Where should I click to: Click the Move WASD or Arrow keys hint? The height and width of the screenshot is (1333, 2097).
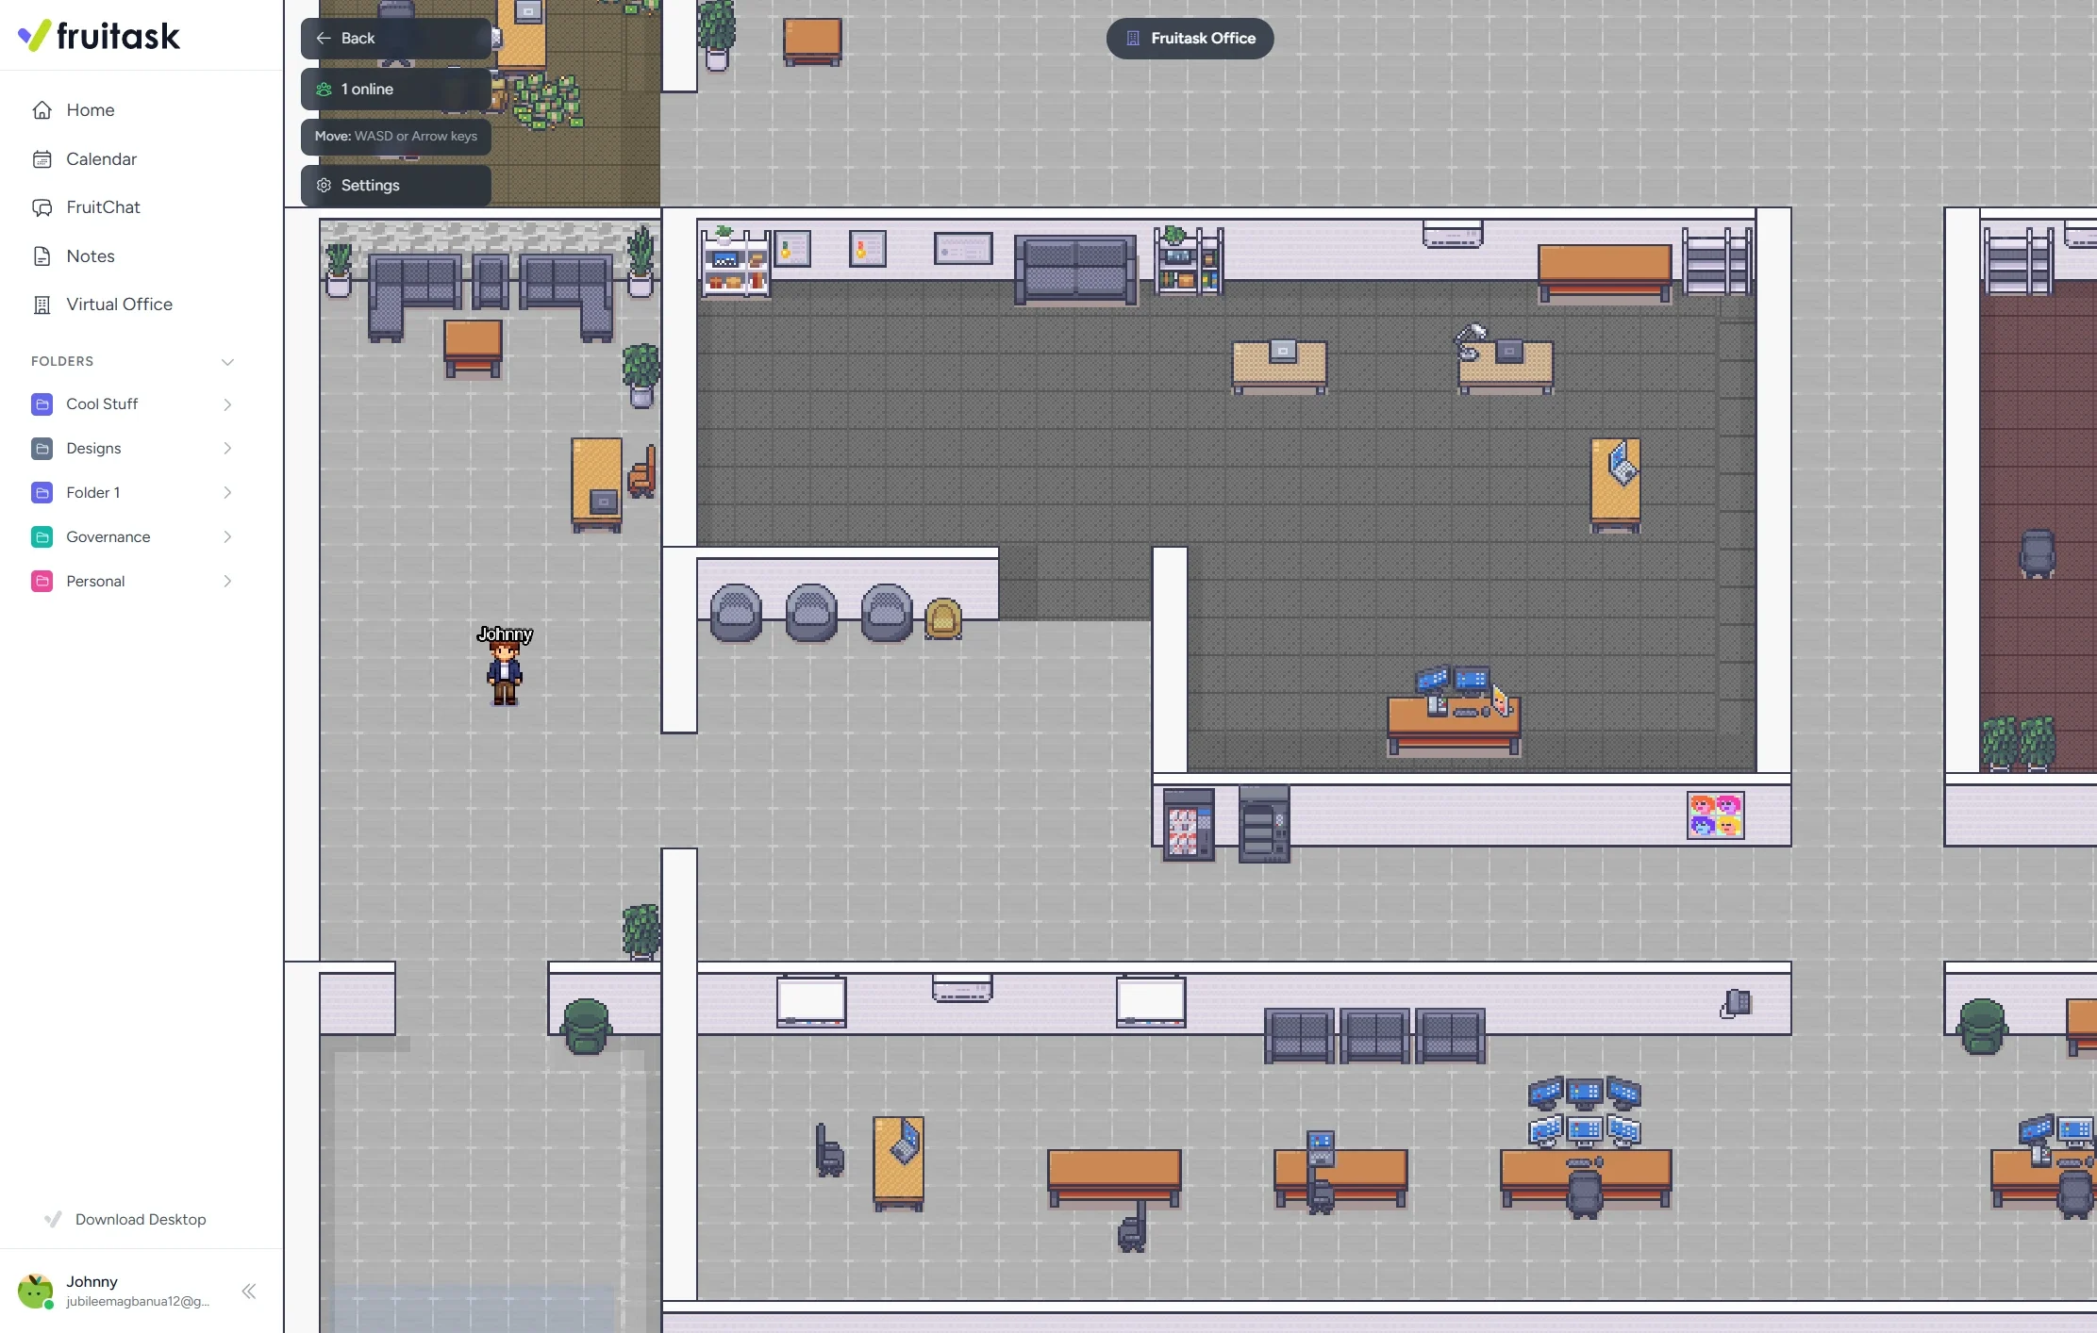tap(396, 137)
